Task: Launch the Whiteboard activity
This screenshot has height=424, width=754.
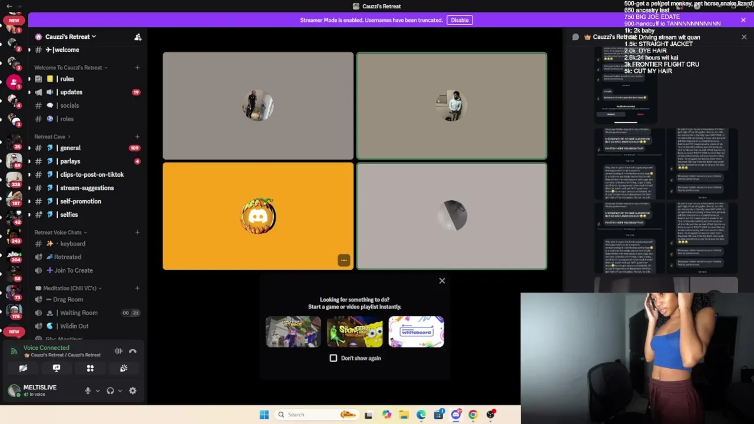Action: point(416,332)
